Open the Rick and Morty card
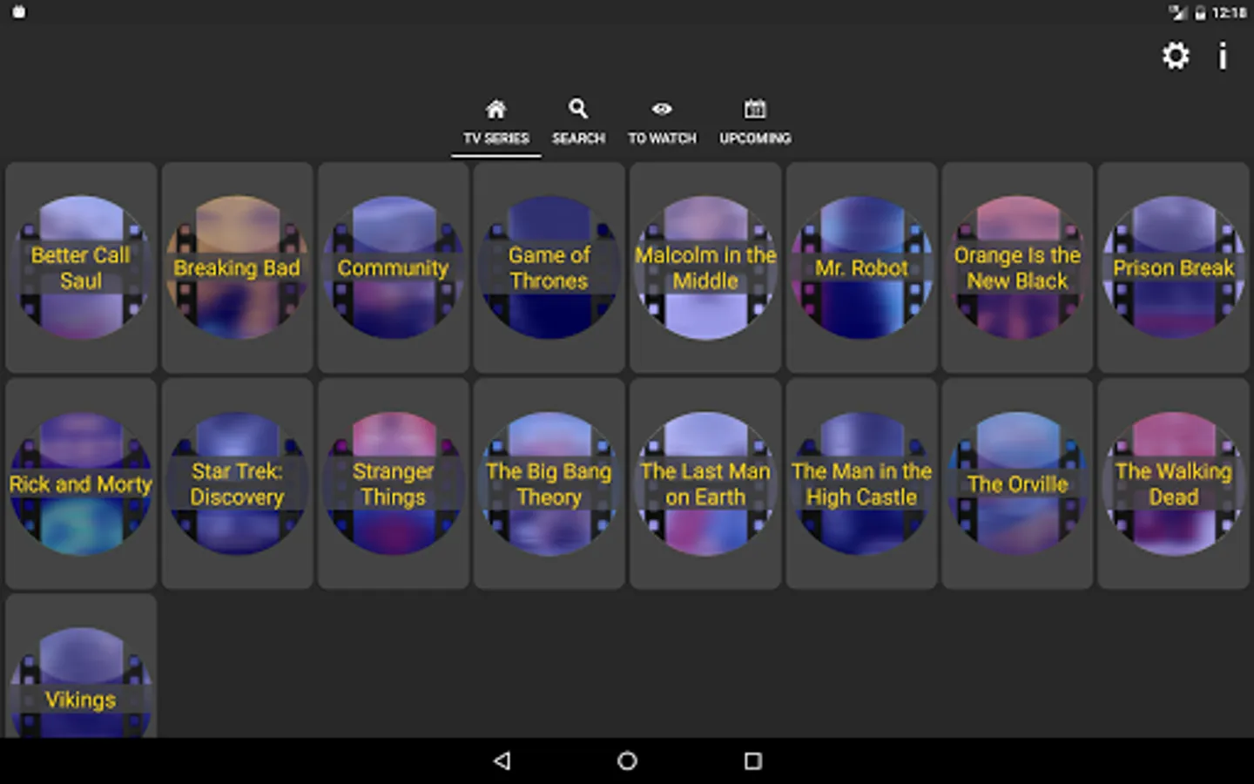The image size is (1254, 784). 81,483
